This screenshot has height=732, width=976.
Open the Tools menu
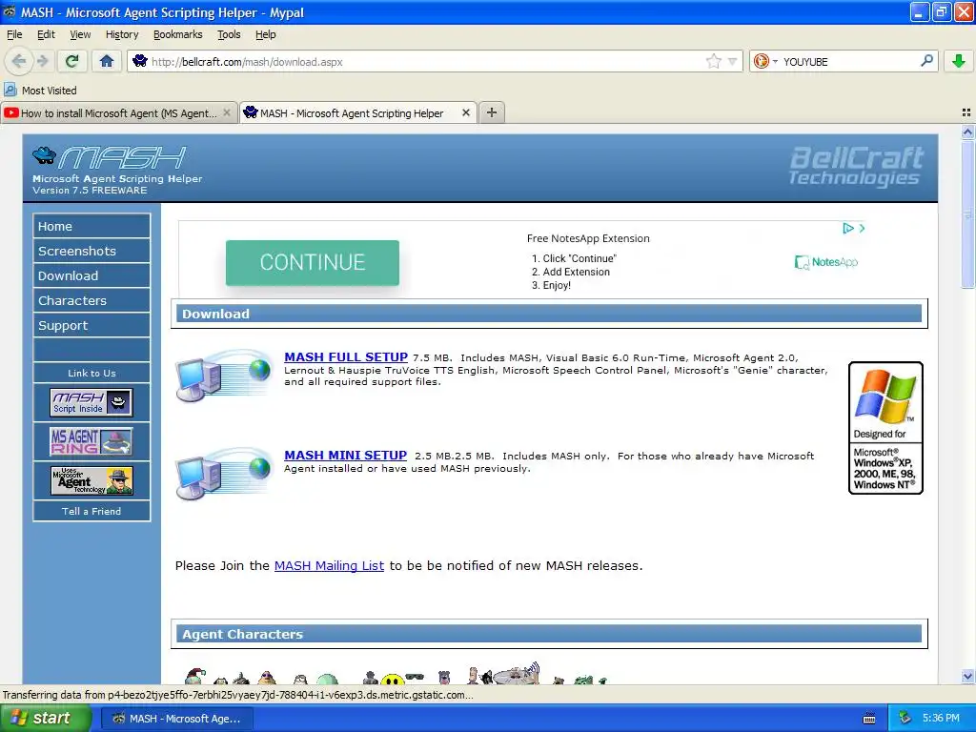[x=229, y=35]
